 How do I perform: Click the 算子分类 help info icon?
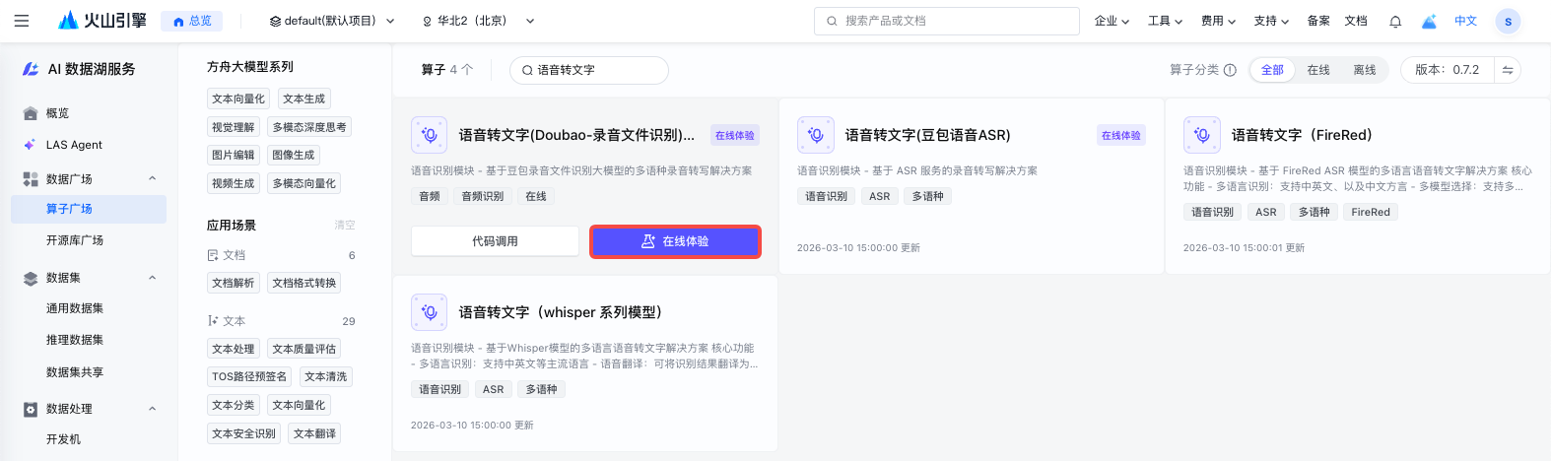[1230, 70]
